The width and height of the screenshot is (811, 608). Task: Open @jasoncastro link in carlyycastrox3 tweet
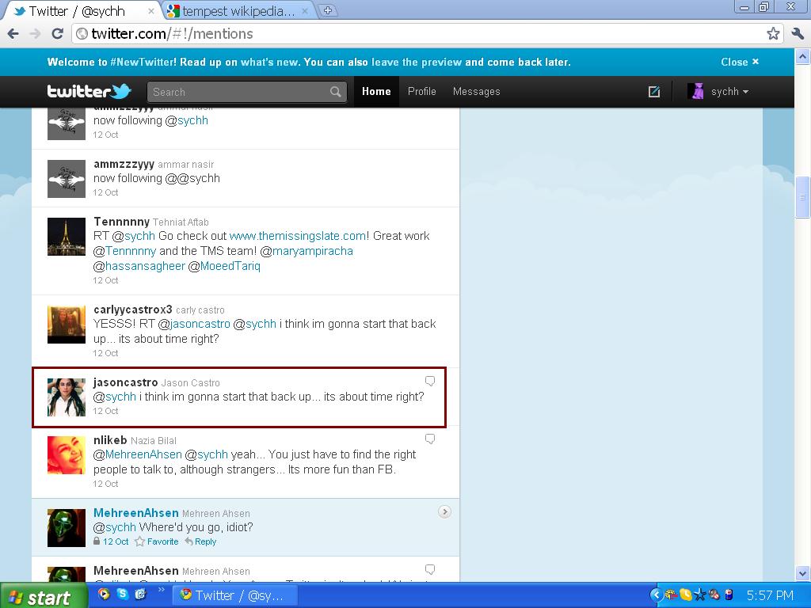(x=200, y=324)
